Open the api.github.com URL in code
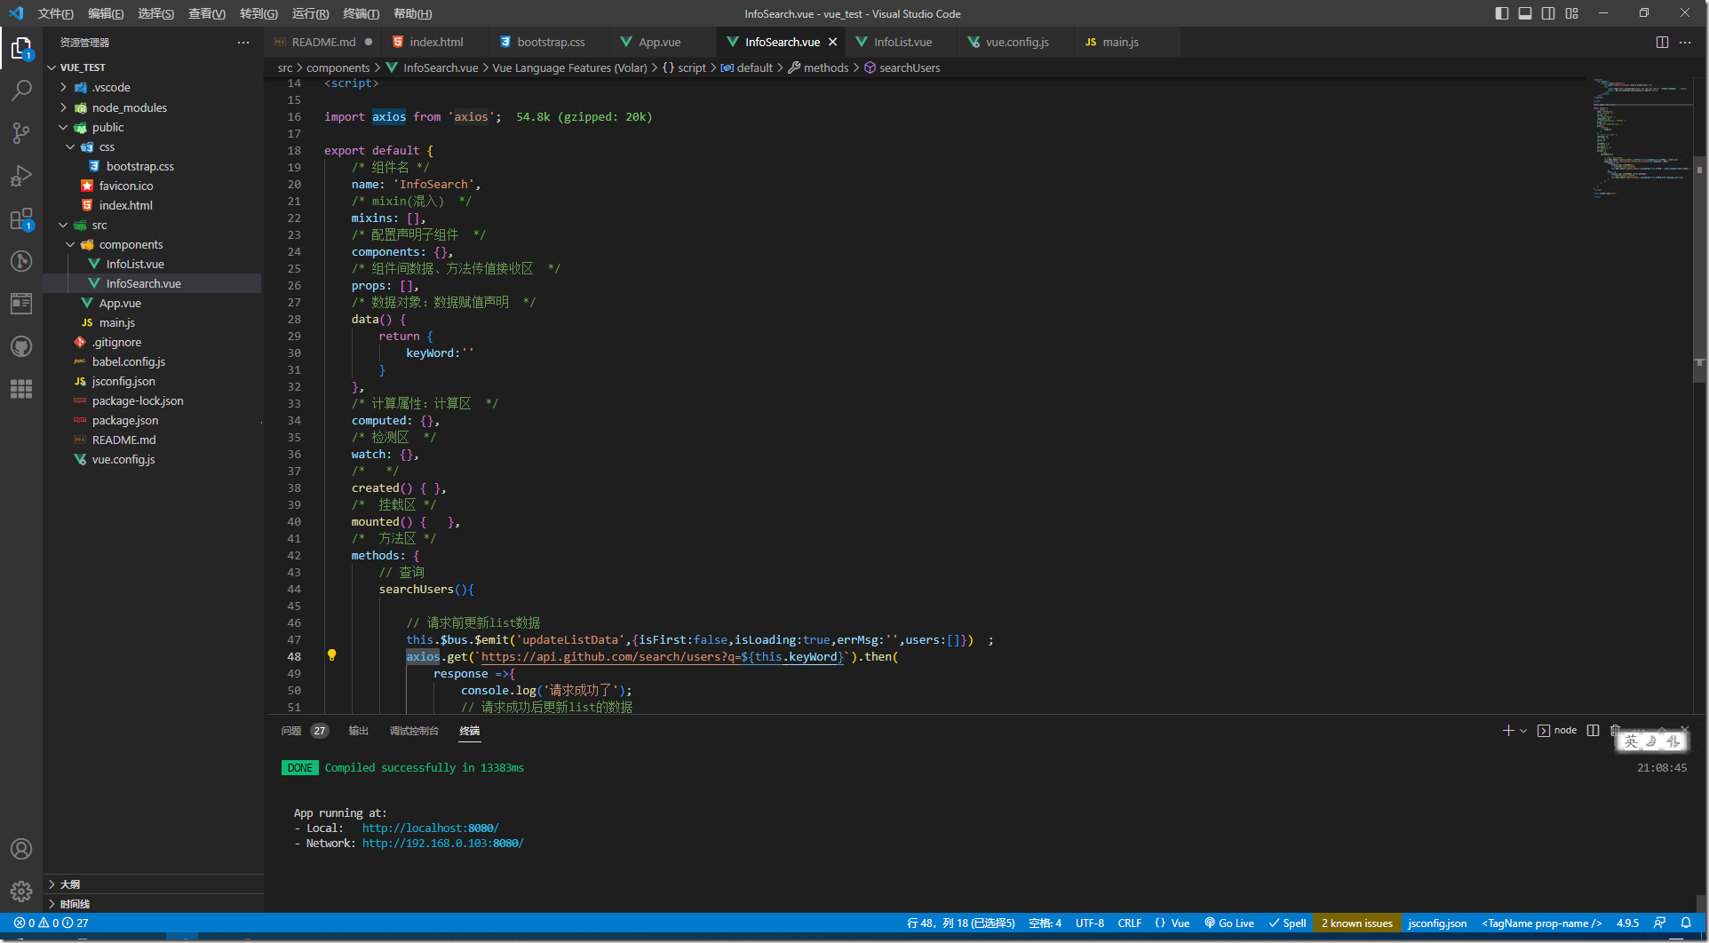Screen dimensions: 1709x943 (662, 656)
